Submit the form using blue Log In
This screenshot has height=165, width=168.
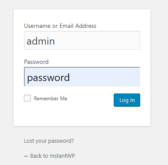coord(127,100)
